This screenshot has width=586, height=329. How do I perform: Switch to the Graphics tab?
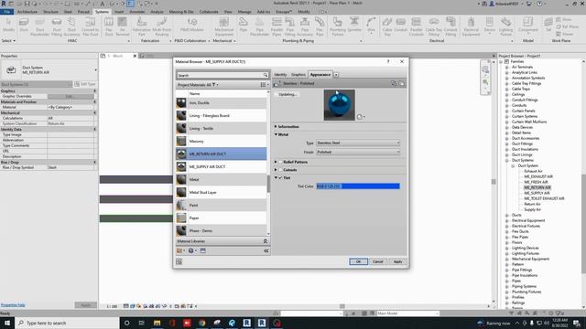coord(298,75)
